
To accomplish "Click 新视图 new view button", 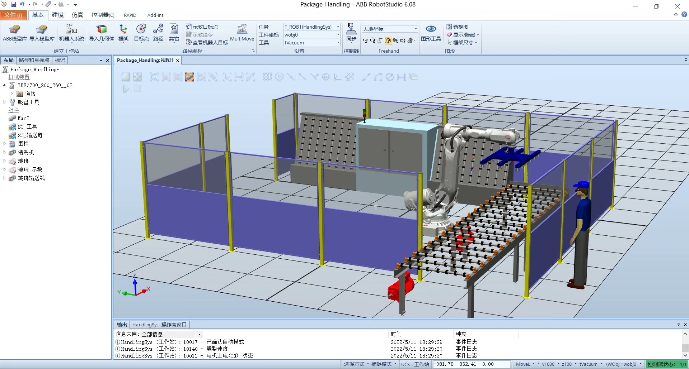I will [x=458, y=27].
